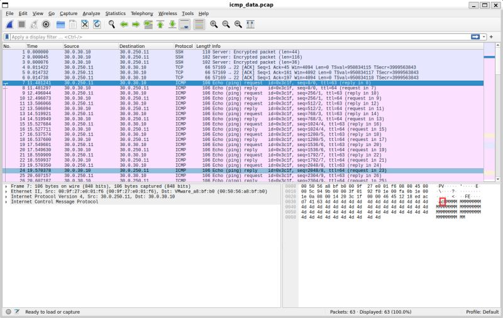Expand Internet Protocol Version 4 row
The image size is (503, 318).
pos(6,196)
